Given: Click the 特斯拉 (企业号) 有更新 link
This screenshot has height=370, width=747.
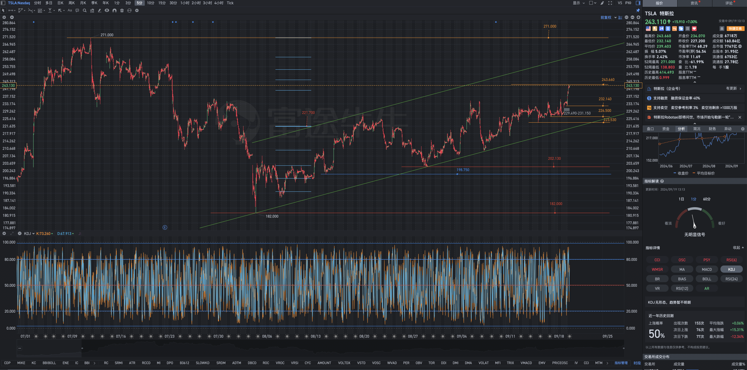Looking at the screenshot, I should 695,89.
